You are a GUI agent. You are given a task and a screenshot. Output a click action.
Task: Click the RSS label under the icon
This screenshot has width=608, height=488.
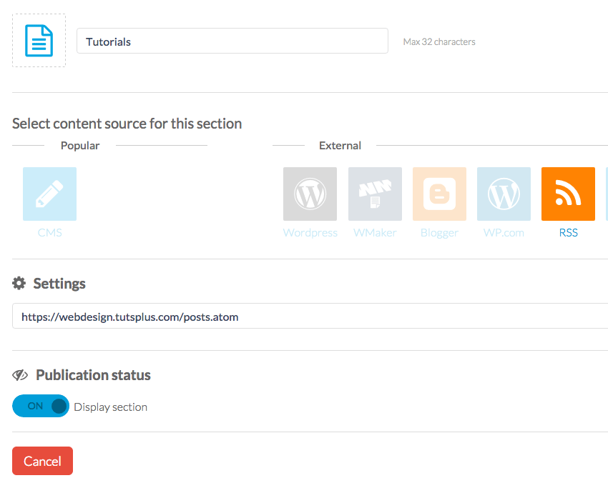point(568,233)
